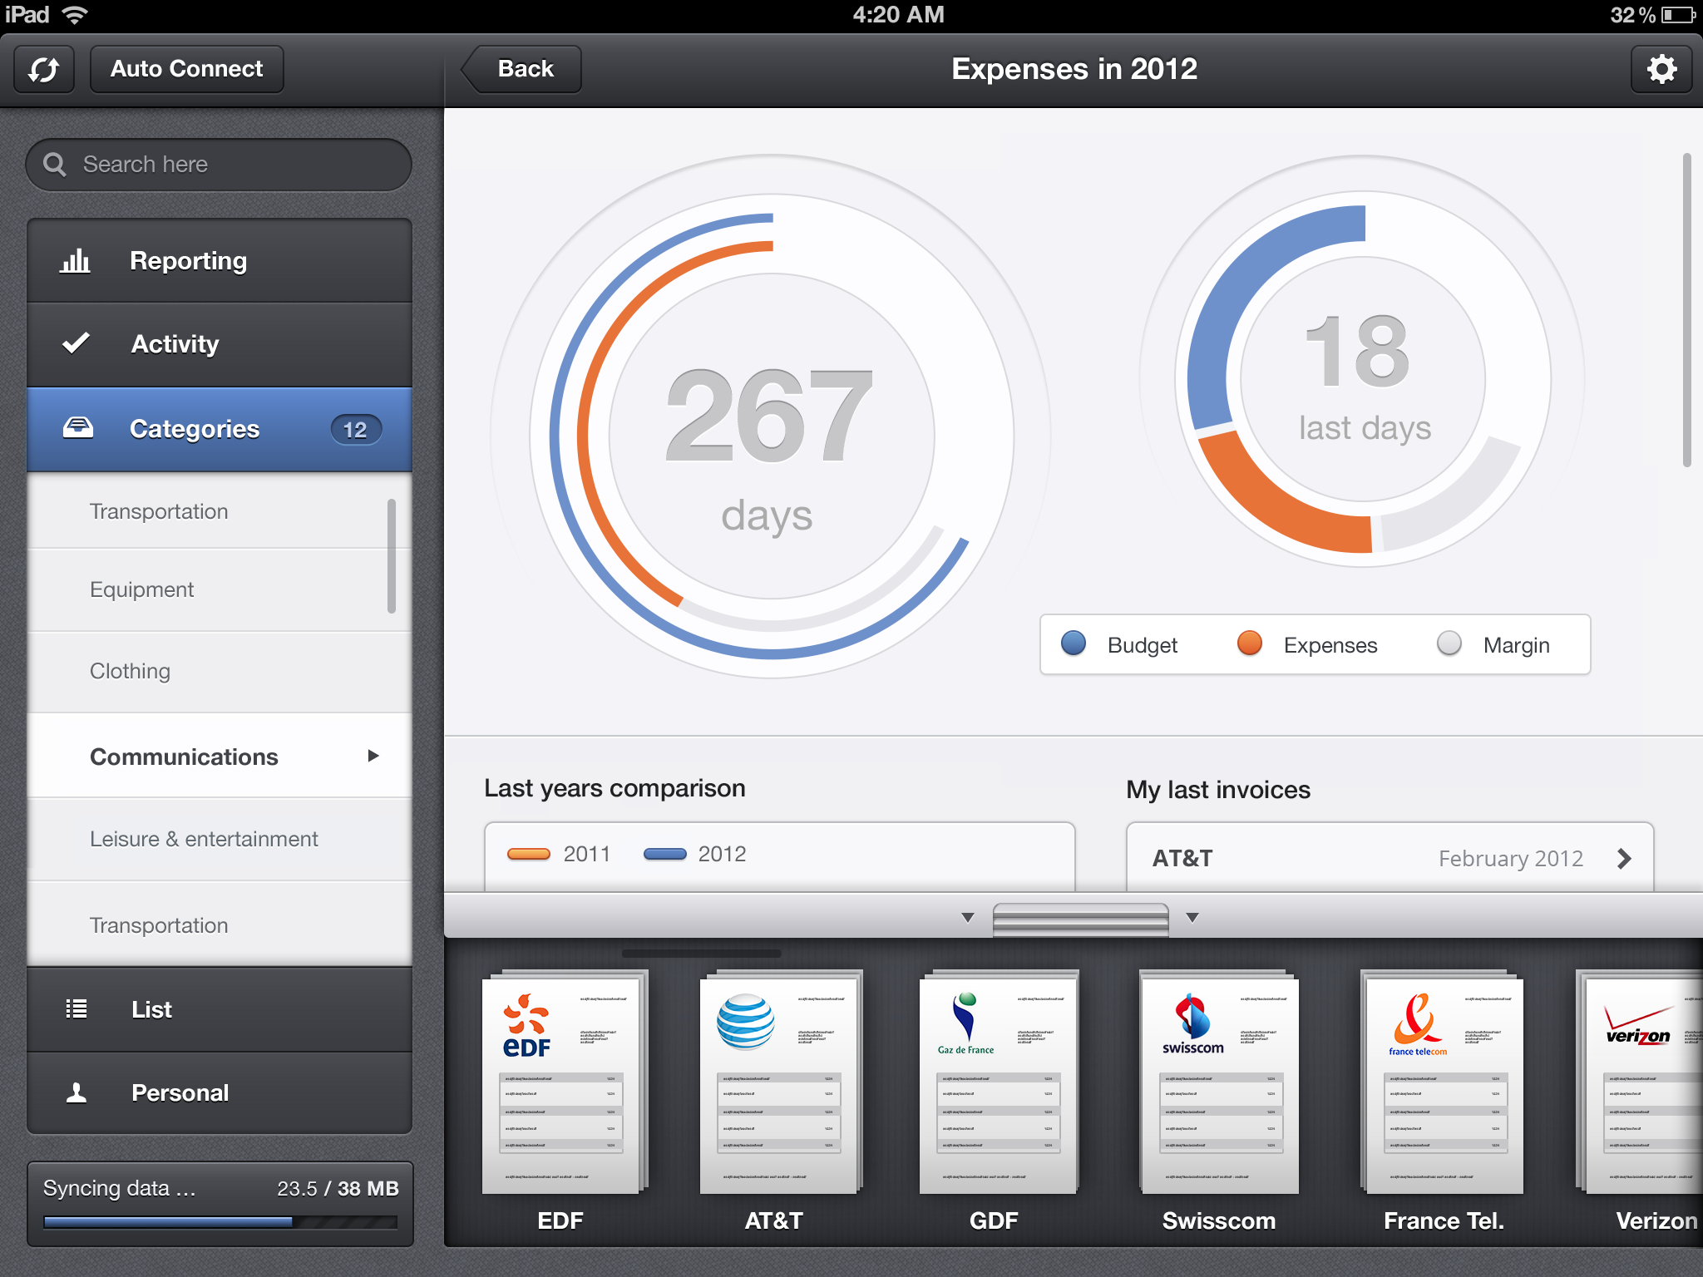This screenshot has height=1277, width=1703.
Task: Toggle the Margin legend dot
Action: (x=1449, y=643)
